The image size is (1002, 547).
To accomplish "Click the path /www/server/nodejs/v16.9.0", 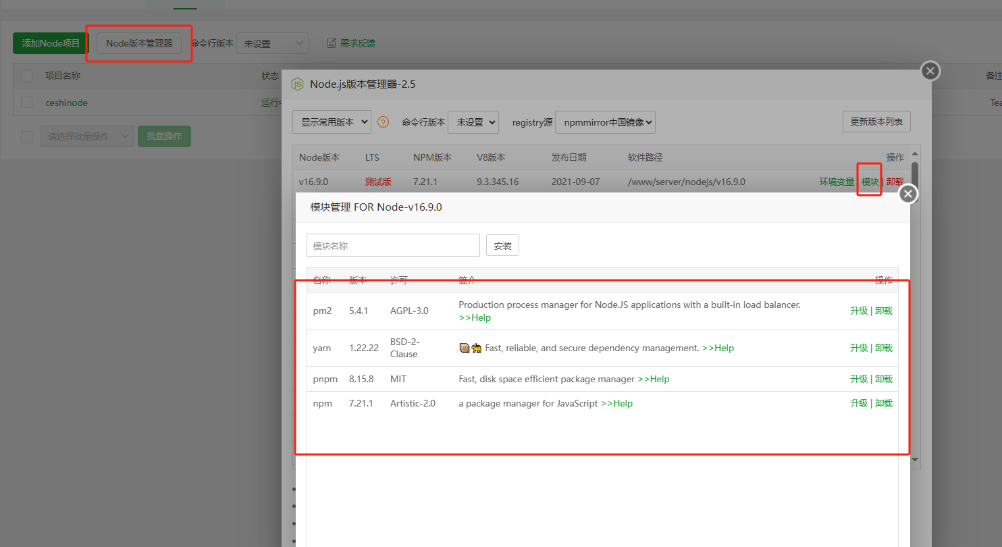I will pyautogui.click(x=687, y=182).
